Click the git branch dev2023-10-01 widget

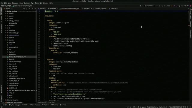point(177,107)
